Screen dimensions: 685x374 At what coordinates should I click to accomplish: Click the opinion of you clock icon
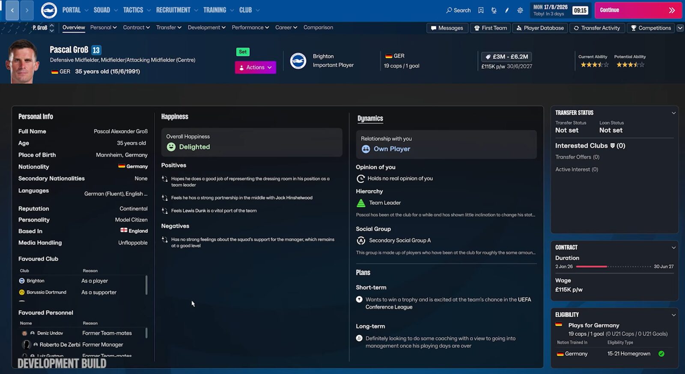coord(361,178)
